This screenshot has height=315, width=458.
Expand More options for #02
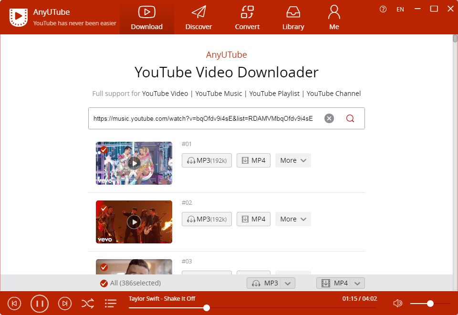(293, 219)
